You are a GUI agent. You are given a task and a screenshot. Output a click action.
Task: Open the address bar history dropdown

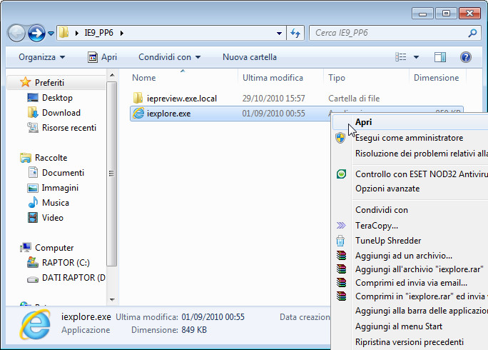[x=279, y=33]
